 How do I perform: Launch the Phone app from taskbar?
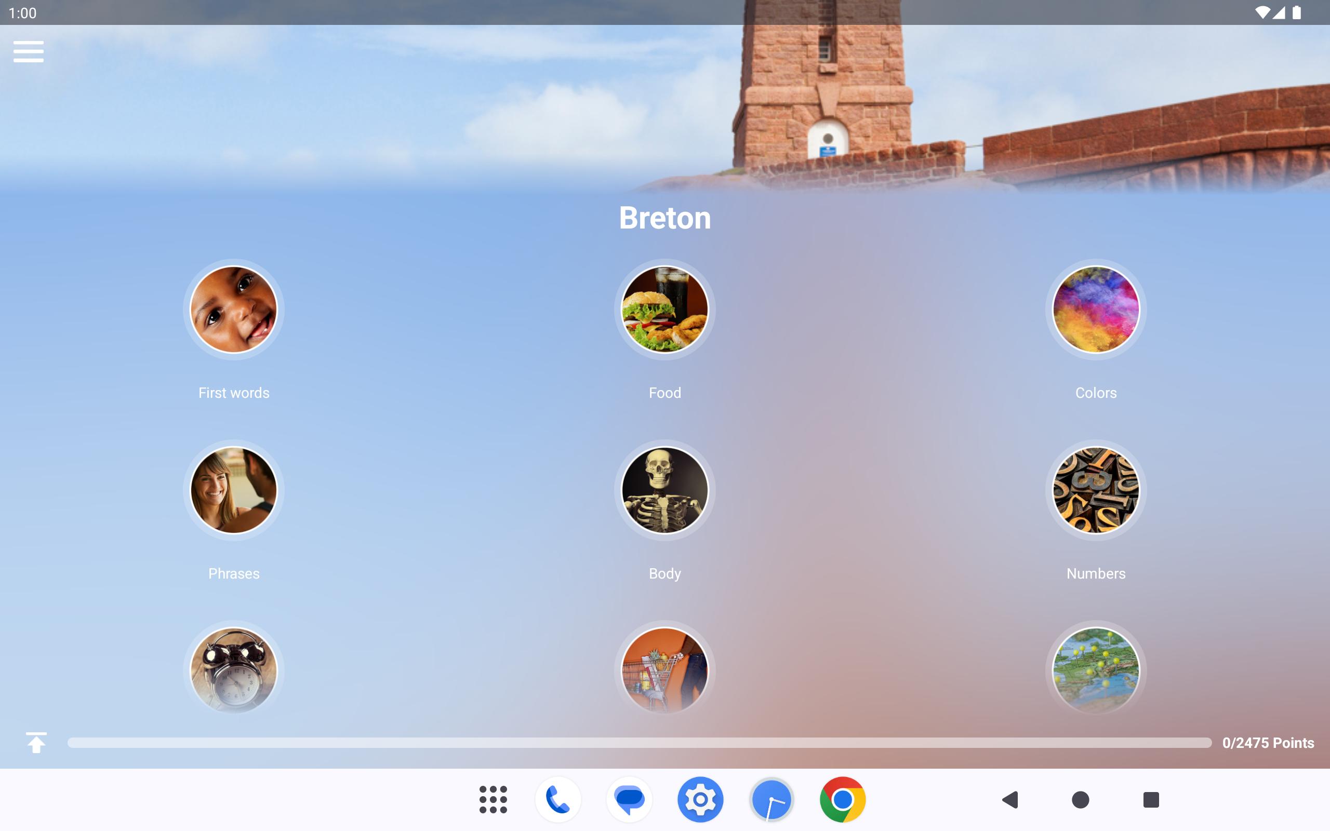(x=558, y=799)
